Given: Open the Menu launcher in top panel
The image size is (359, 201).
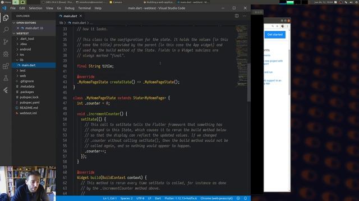Looking at the screenshot, I should point(6,2).
